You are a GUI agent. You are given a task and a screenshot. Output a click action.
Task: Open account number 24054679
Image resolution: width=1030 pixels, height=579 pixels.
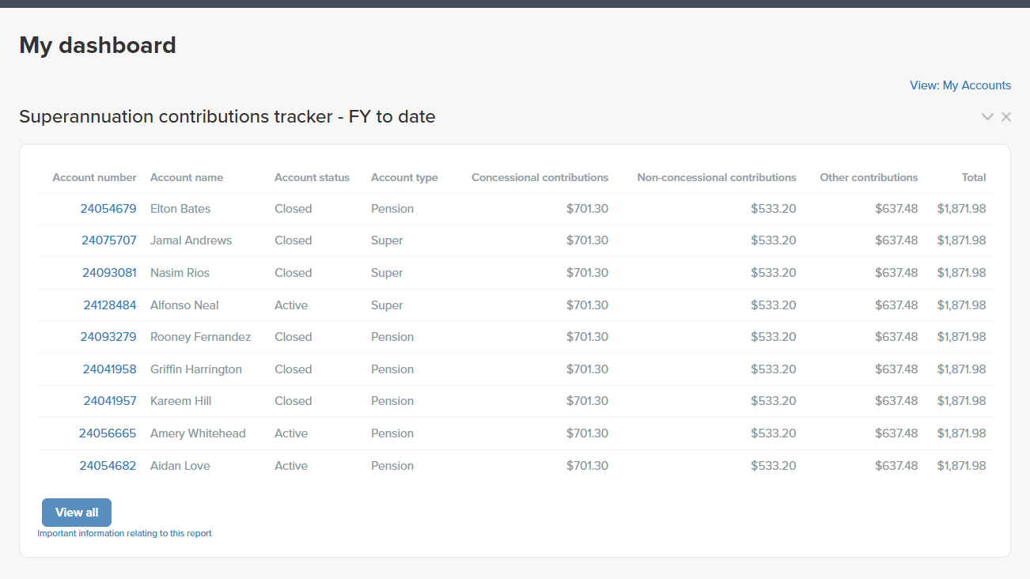point(108,209)
